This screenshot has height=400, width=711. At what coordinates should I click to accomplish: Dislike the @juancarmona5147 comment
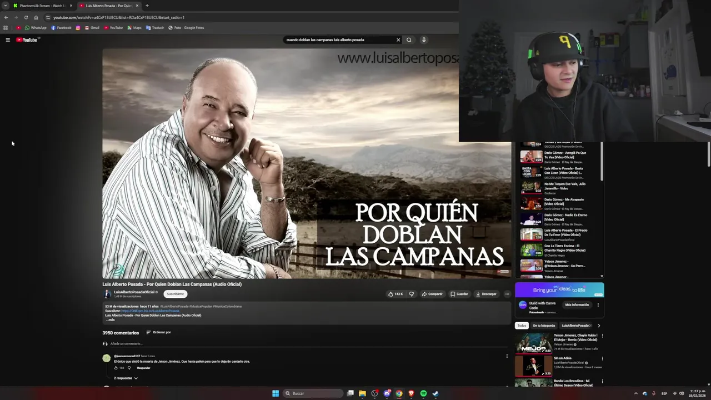pos(129,368)
